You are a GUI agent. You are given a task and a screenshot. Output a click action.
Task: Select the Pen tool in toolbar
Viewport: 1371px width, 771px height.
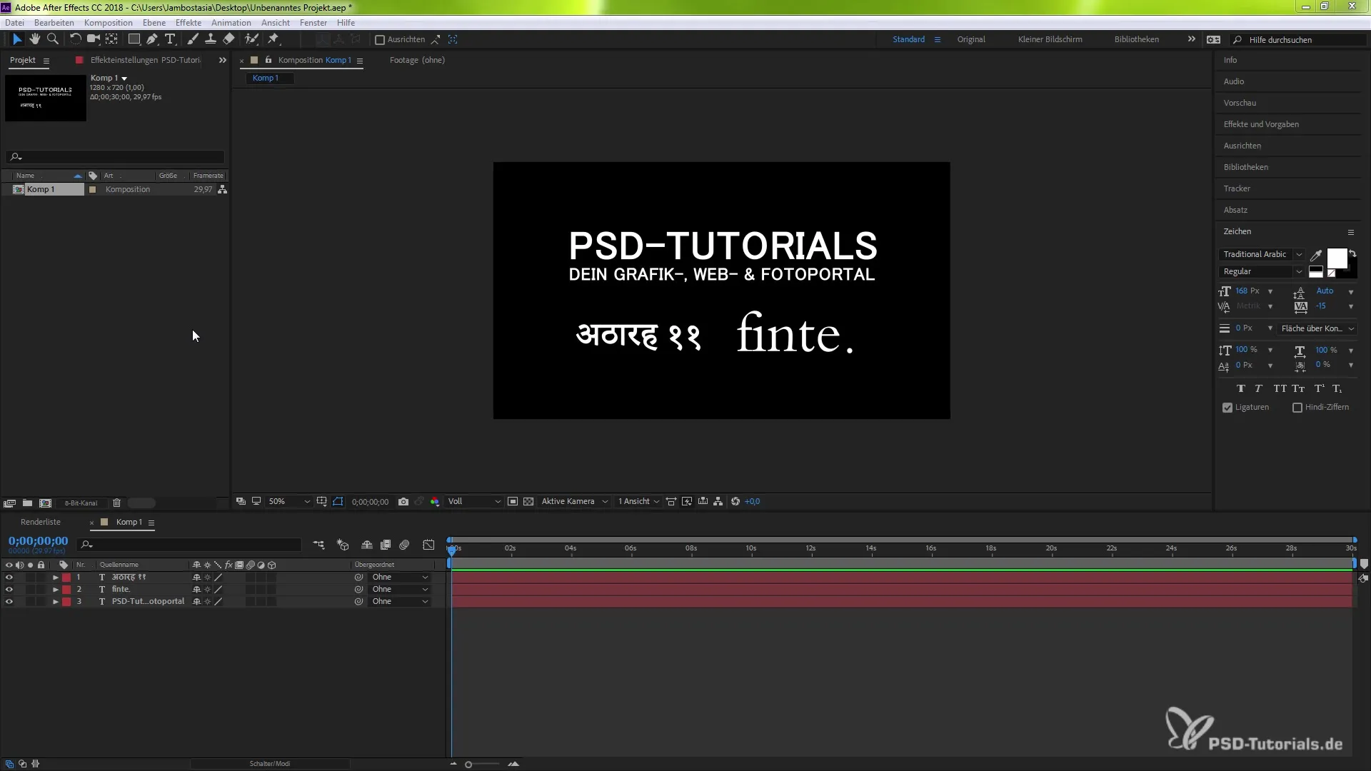[152, 39]
